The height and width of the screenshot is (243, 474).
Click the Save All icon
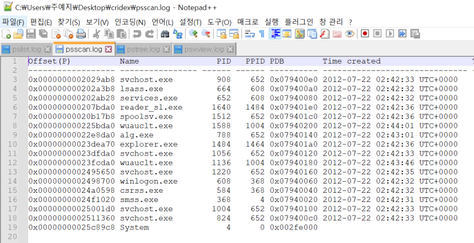coord(43,34)
